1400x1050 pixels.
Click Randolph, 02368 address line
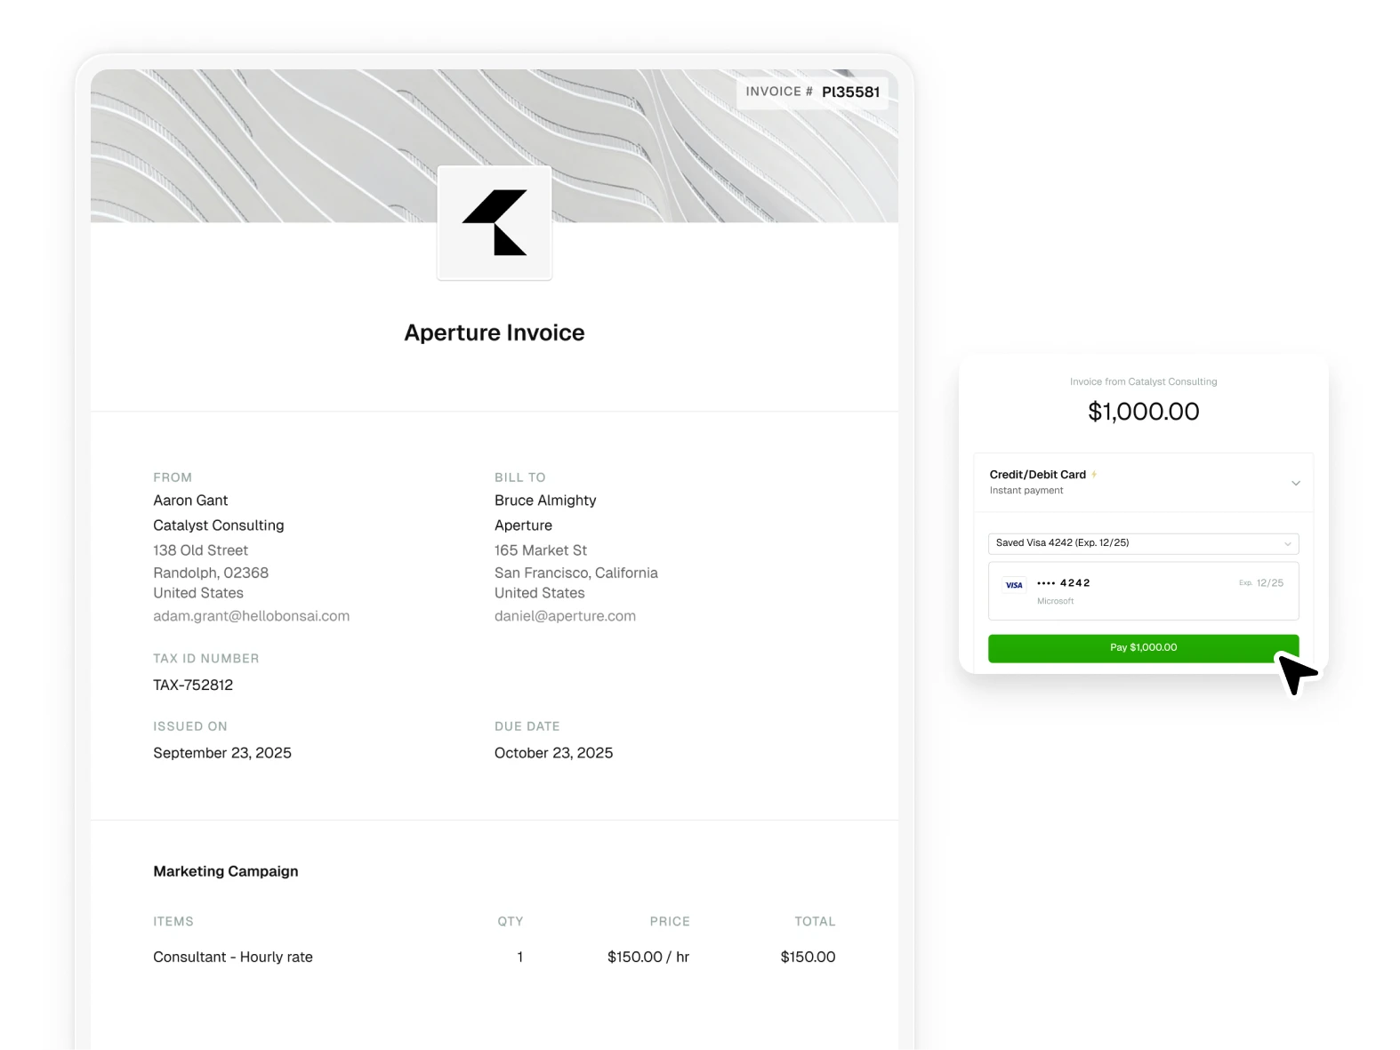211,573
